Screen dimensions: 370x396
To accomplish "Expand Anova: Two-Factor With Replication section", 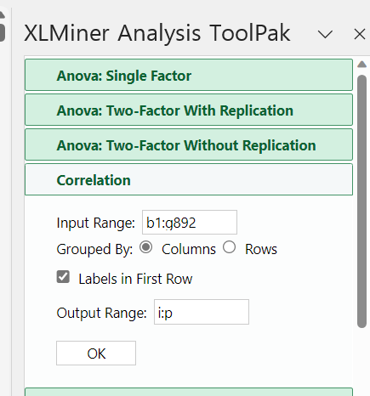I will point(189,110).
